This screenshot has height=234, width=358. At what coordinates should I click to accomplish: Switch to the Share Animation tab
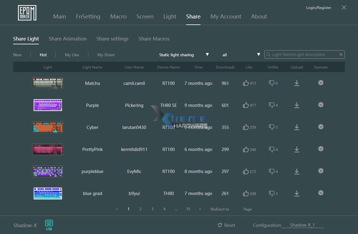(67, 39)
